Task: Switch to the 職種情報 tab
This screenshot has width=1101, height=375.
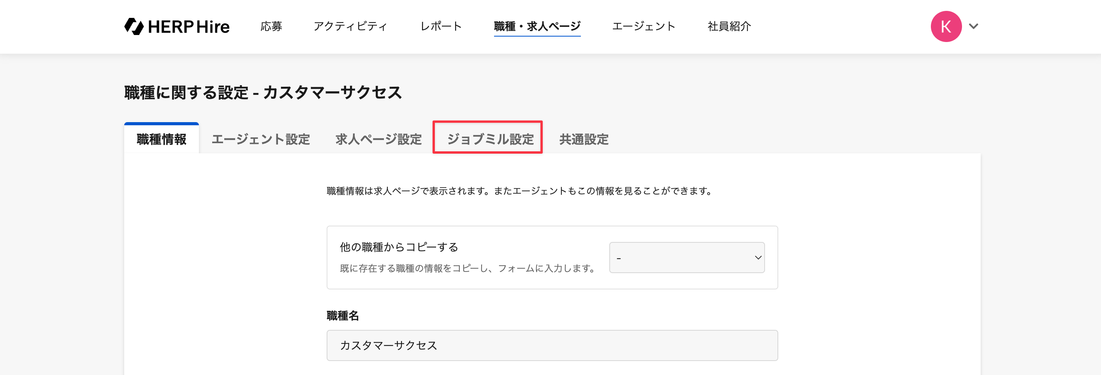Action: click(162, 139)
